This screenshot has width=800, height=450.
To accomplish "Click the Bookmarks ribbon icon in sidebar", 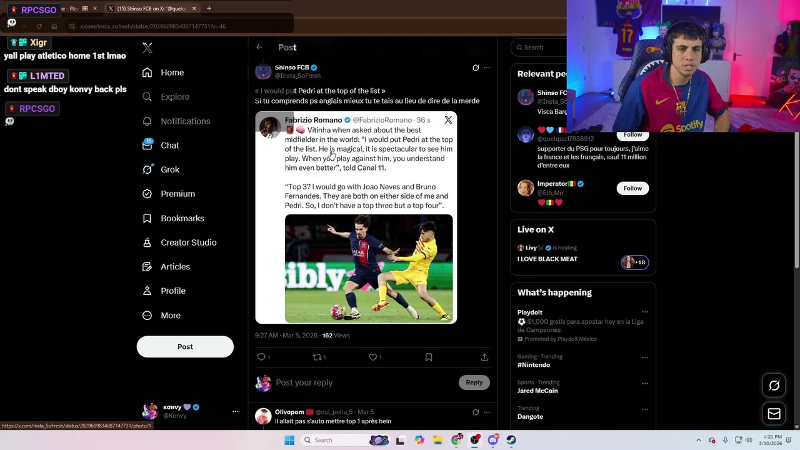I will click(147, 218).
